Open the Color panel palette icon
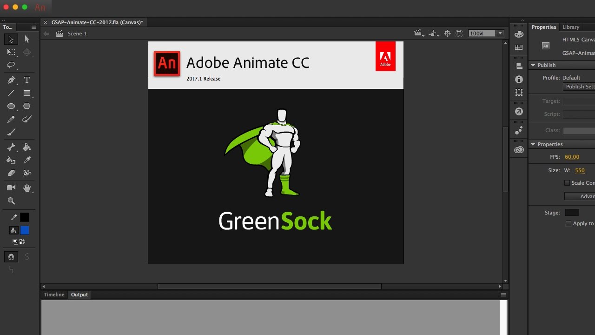 pyautogui.click(x=519, y=34)
